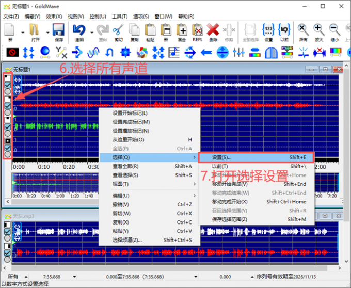351x288 pixels.
Task: Zoom out with the 缩小 magnifier icon
Action: [334, 30]
